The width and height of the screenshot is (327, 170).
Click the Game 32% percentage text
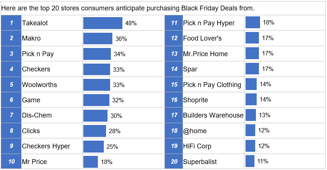[118, 100]
